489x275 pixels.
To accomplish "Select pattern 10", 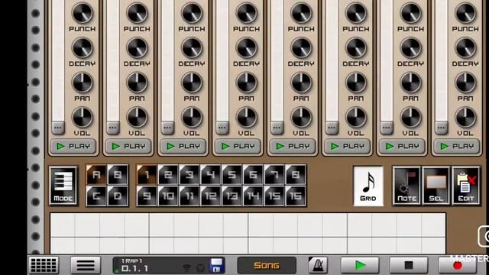I will click(x=168, y=196).
